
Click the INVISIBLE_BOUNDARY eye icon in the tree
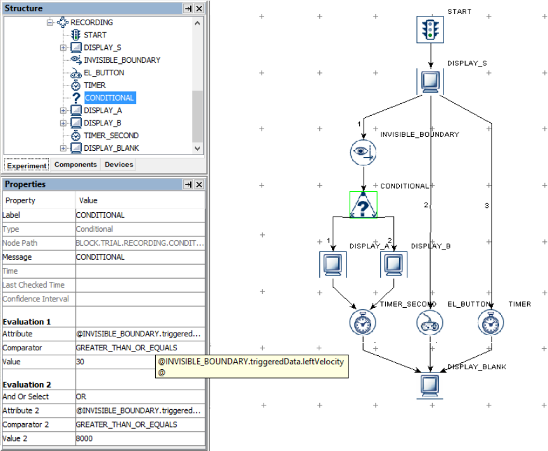pos(76,60)
